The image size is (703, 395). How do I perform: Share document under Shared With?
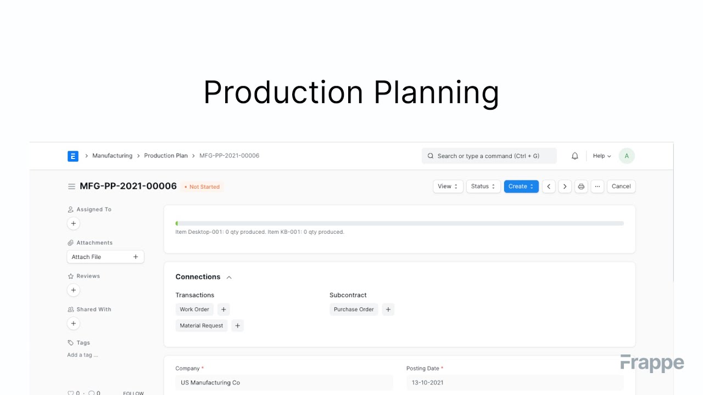(x=74, y=324)
